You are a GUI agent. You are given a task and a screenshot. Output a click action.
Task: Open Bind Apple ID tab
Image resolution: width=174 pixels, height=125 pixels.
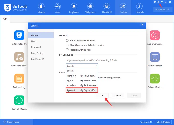coord(41,59)
